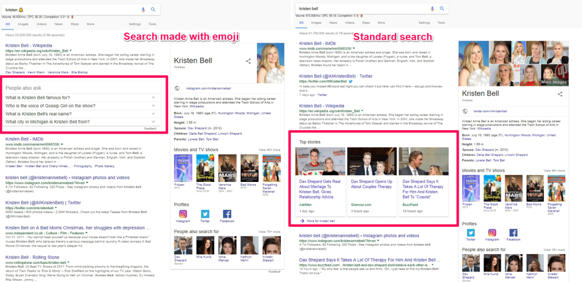Open 'Kristen Bell - Rolling Stone' result

click(x=32, y=257)
